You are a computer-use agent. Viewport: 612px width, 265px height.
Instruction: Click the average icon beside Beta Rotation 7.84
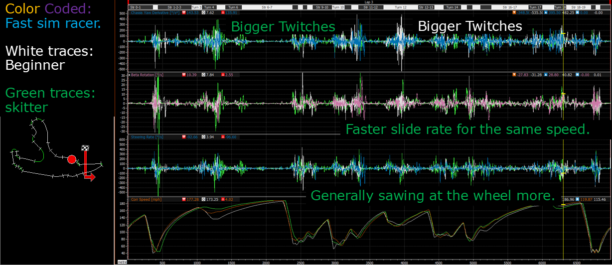click(204, 75)
